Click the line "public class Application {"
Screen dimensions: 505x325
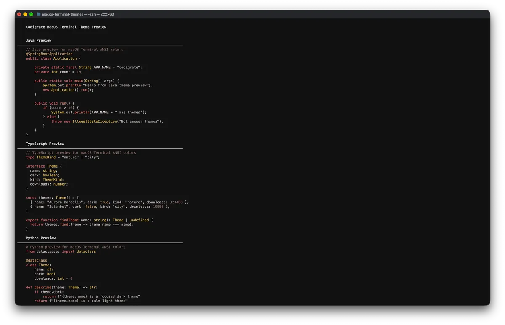pos(53,58)
